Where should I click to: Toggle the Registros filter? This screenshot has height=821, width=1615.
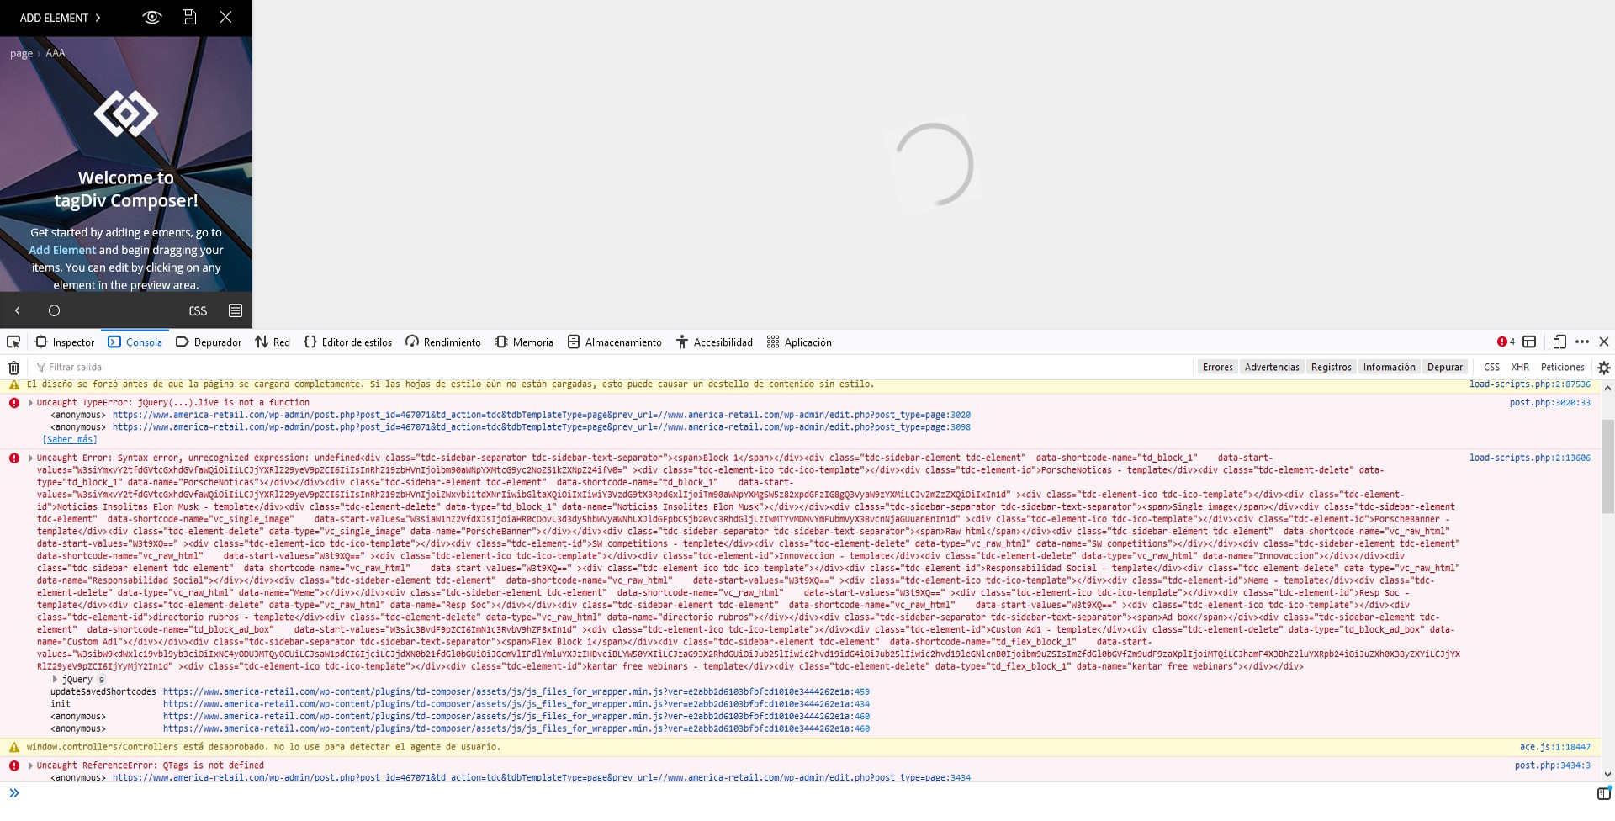click(1331, 368)
